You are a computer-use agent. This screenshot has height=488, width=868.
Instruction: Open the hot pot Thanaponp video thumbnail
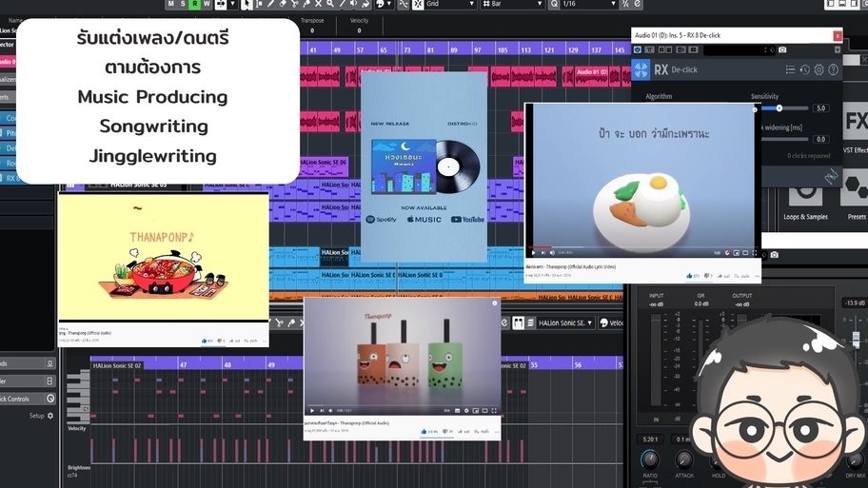point(163,259)
